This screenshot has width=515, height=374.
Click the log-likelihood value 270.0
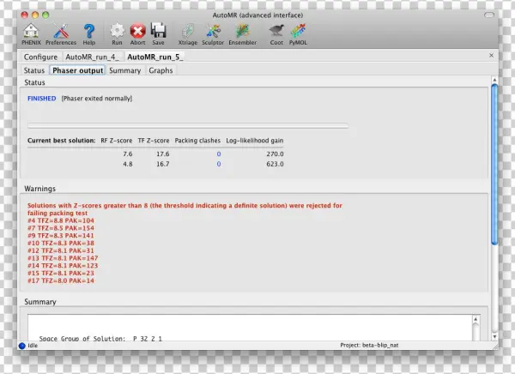275,154
